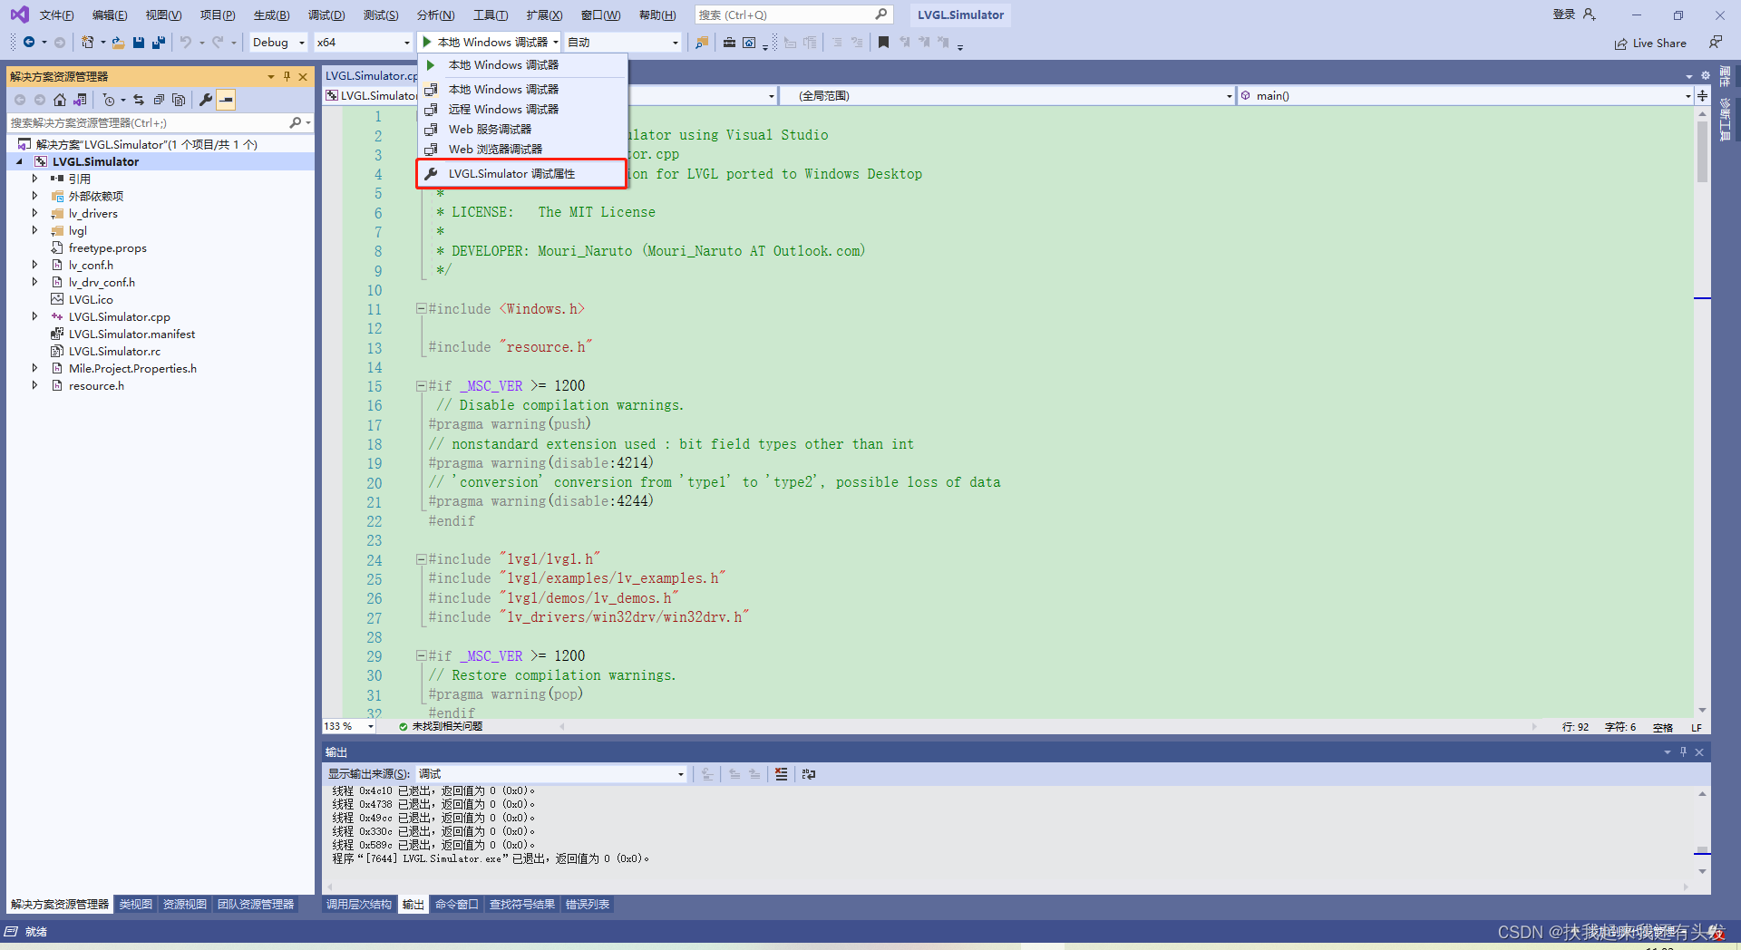Screen dimensions: 1741x950
Task: Click the open file folder icon
Action: coord(119,42)
